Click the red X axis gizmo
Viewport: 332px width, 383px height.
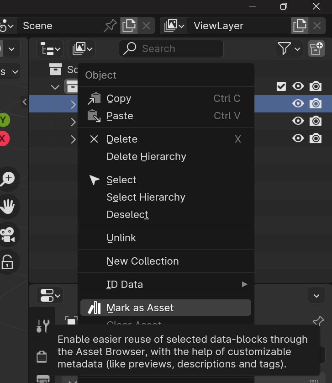3,138
